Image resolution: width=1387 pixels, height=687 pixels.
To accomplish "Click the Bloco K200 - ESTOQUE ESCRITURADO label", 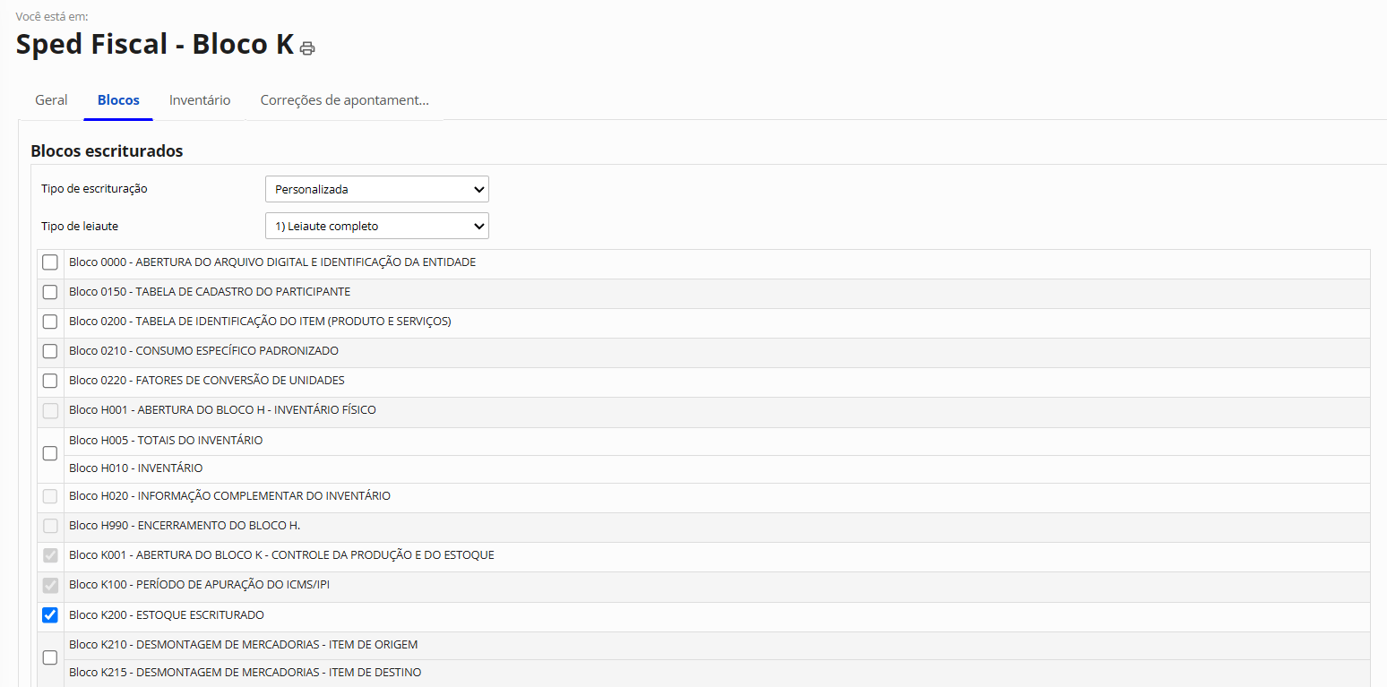I will (x=166, y=615).
